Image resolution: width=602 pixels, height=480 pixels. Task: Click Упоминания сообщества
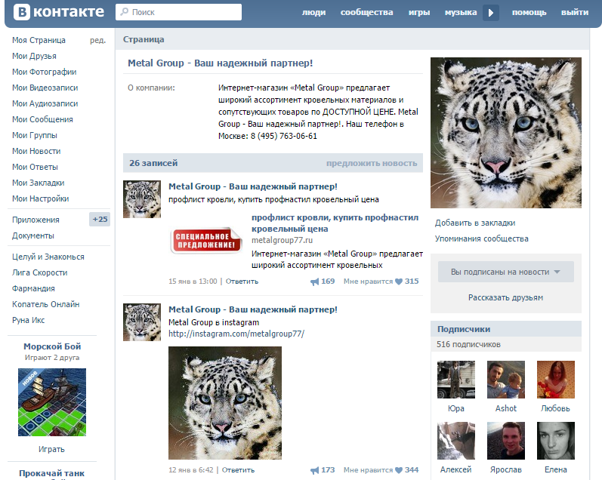481,238
